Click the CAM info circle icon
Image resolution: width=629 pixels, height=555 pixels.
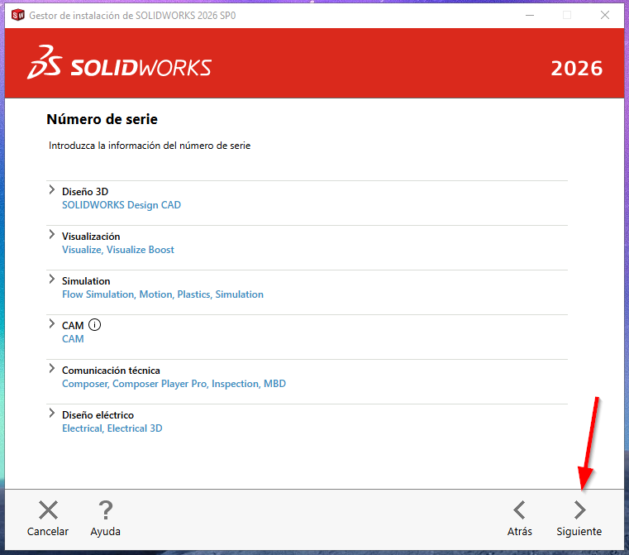(x=94, y=325)
